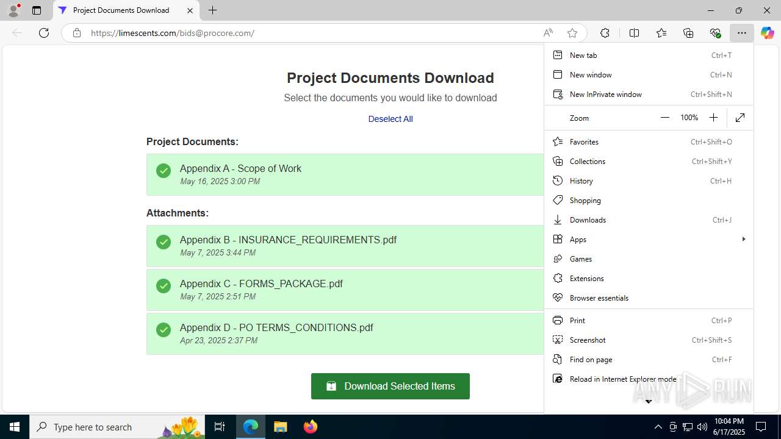Click the Appendix A date May 16, 2025 3:00 PM
The height and width of the screenshot is (439, 781).
pos(220,182)
